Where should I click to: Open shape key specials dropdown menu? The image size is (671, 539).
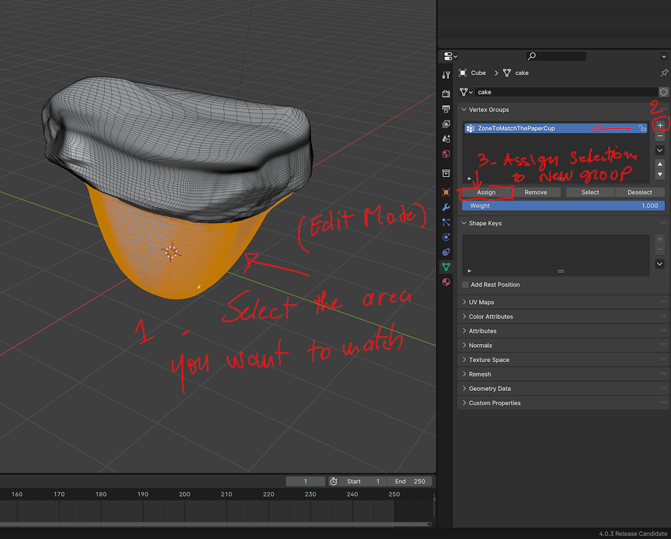pos(660,264)
